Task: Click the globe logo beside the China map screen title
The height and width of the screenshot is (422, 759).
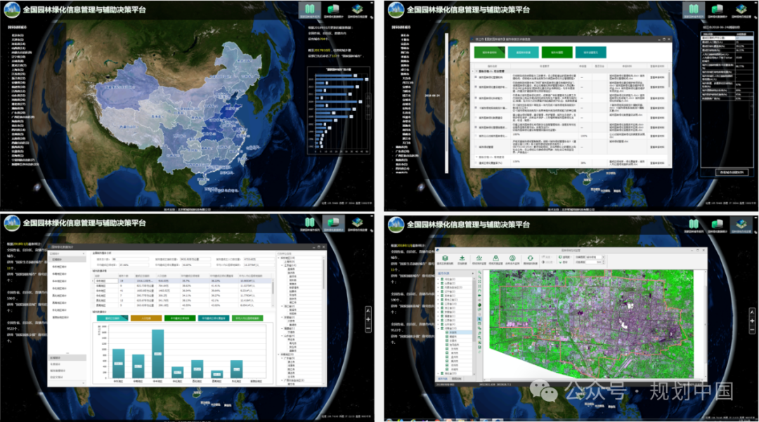Action: pos(12,10)
